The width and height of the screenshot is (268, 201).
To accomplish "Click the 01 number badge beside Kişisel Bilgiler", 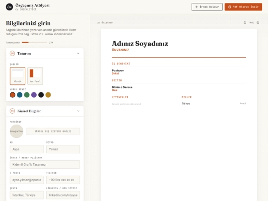I will point(12,111).
